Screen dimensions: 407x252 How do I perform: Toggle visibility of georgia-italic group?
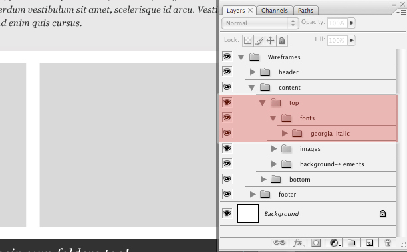tap(227, 133)
